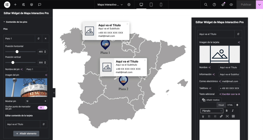The width and height of the screenshot is (263, 140).
Task: Preview changes with the eye icon
Action: tap(231, 5)
